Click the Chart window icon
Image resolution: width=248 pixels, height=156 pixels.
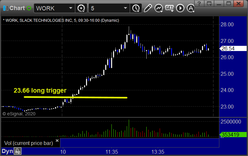(x=6, y=8)
